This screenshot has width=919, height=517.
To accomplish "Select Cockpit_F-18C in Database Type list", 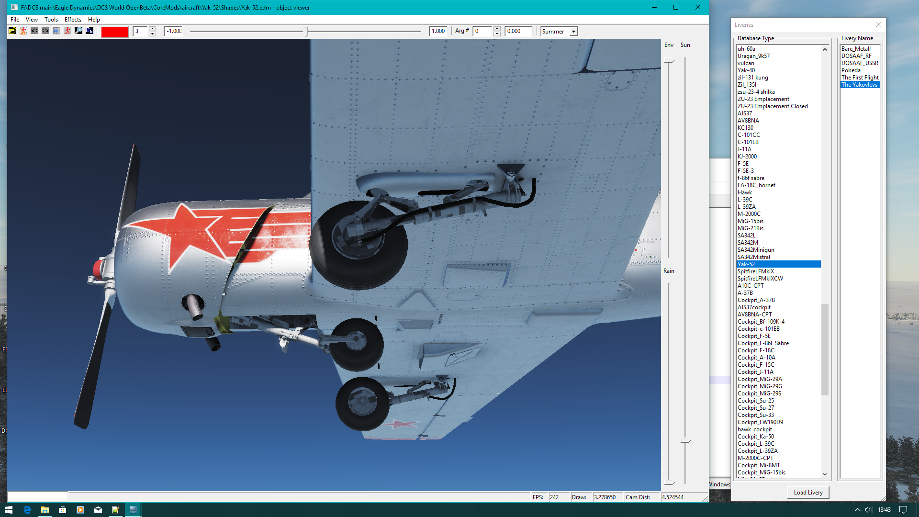I will 778,350.
